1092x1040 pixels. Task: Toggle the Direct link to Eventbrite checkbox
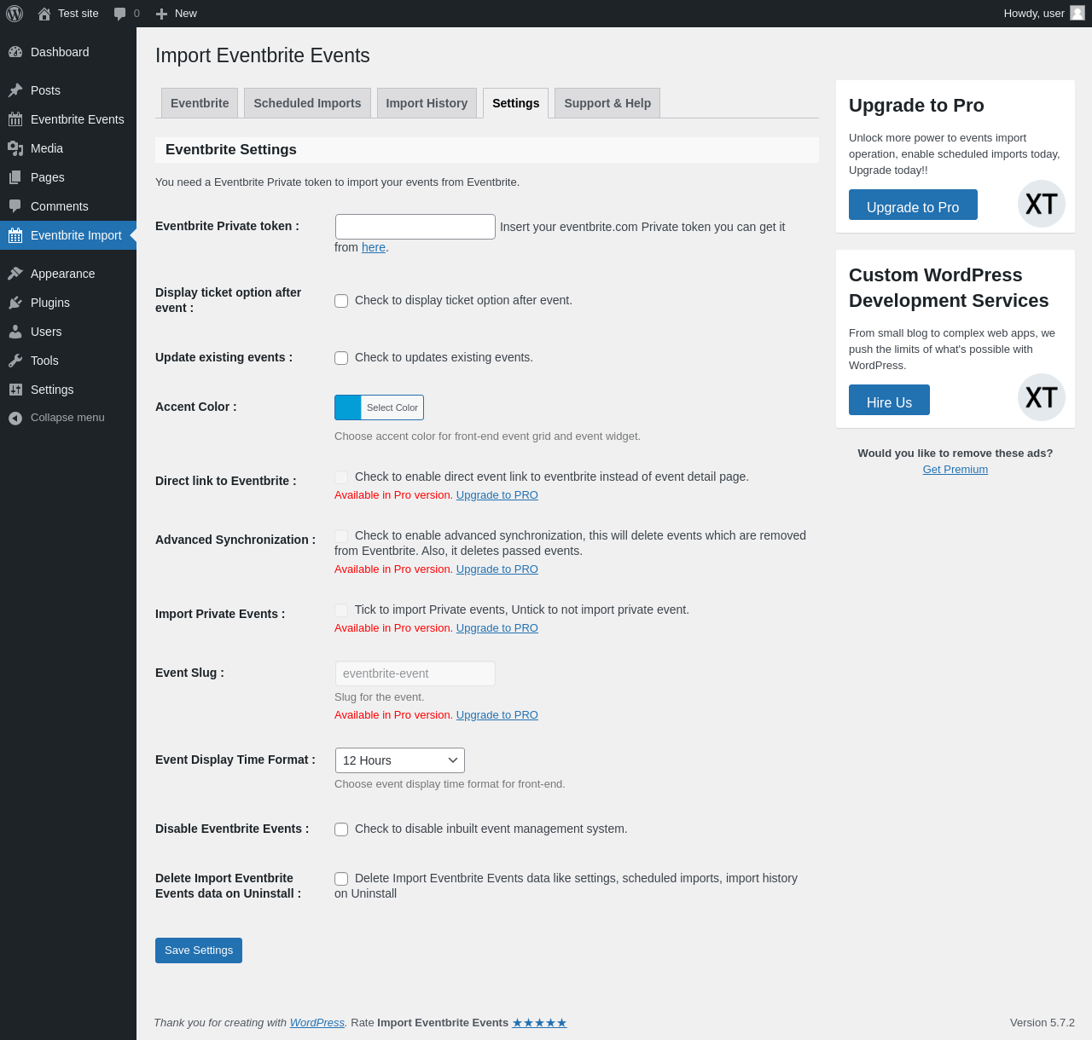click(341, 477)
